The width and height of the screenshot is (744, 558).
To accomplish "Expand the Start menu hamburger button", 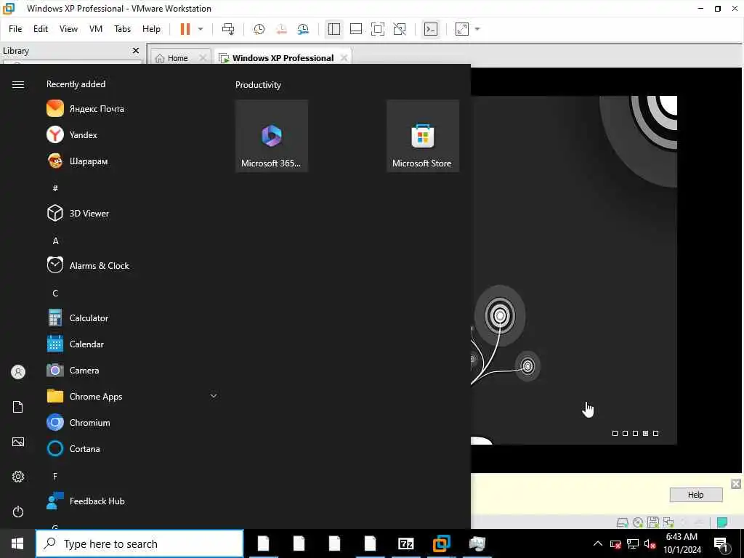I will coord(18,84).
